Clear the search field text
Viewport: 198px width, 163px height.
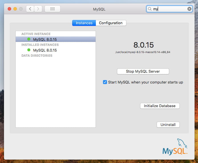(x=189, y=9)
